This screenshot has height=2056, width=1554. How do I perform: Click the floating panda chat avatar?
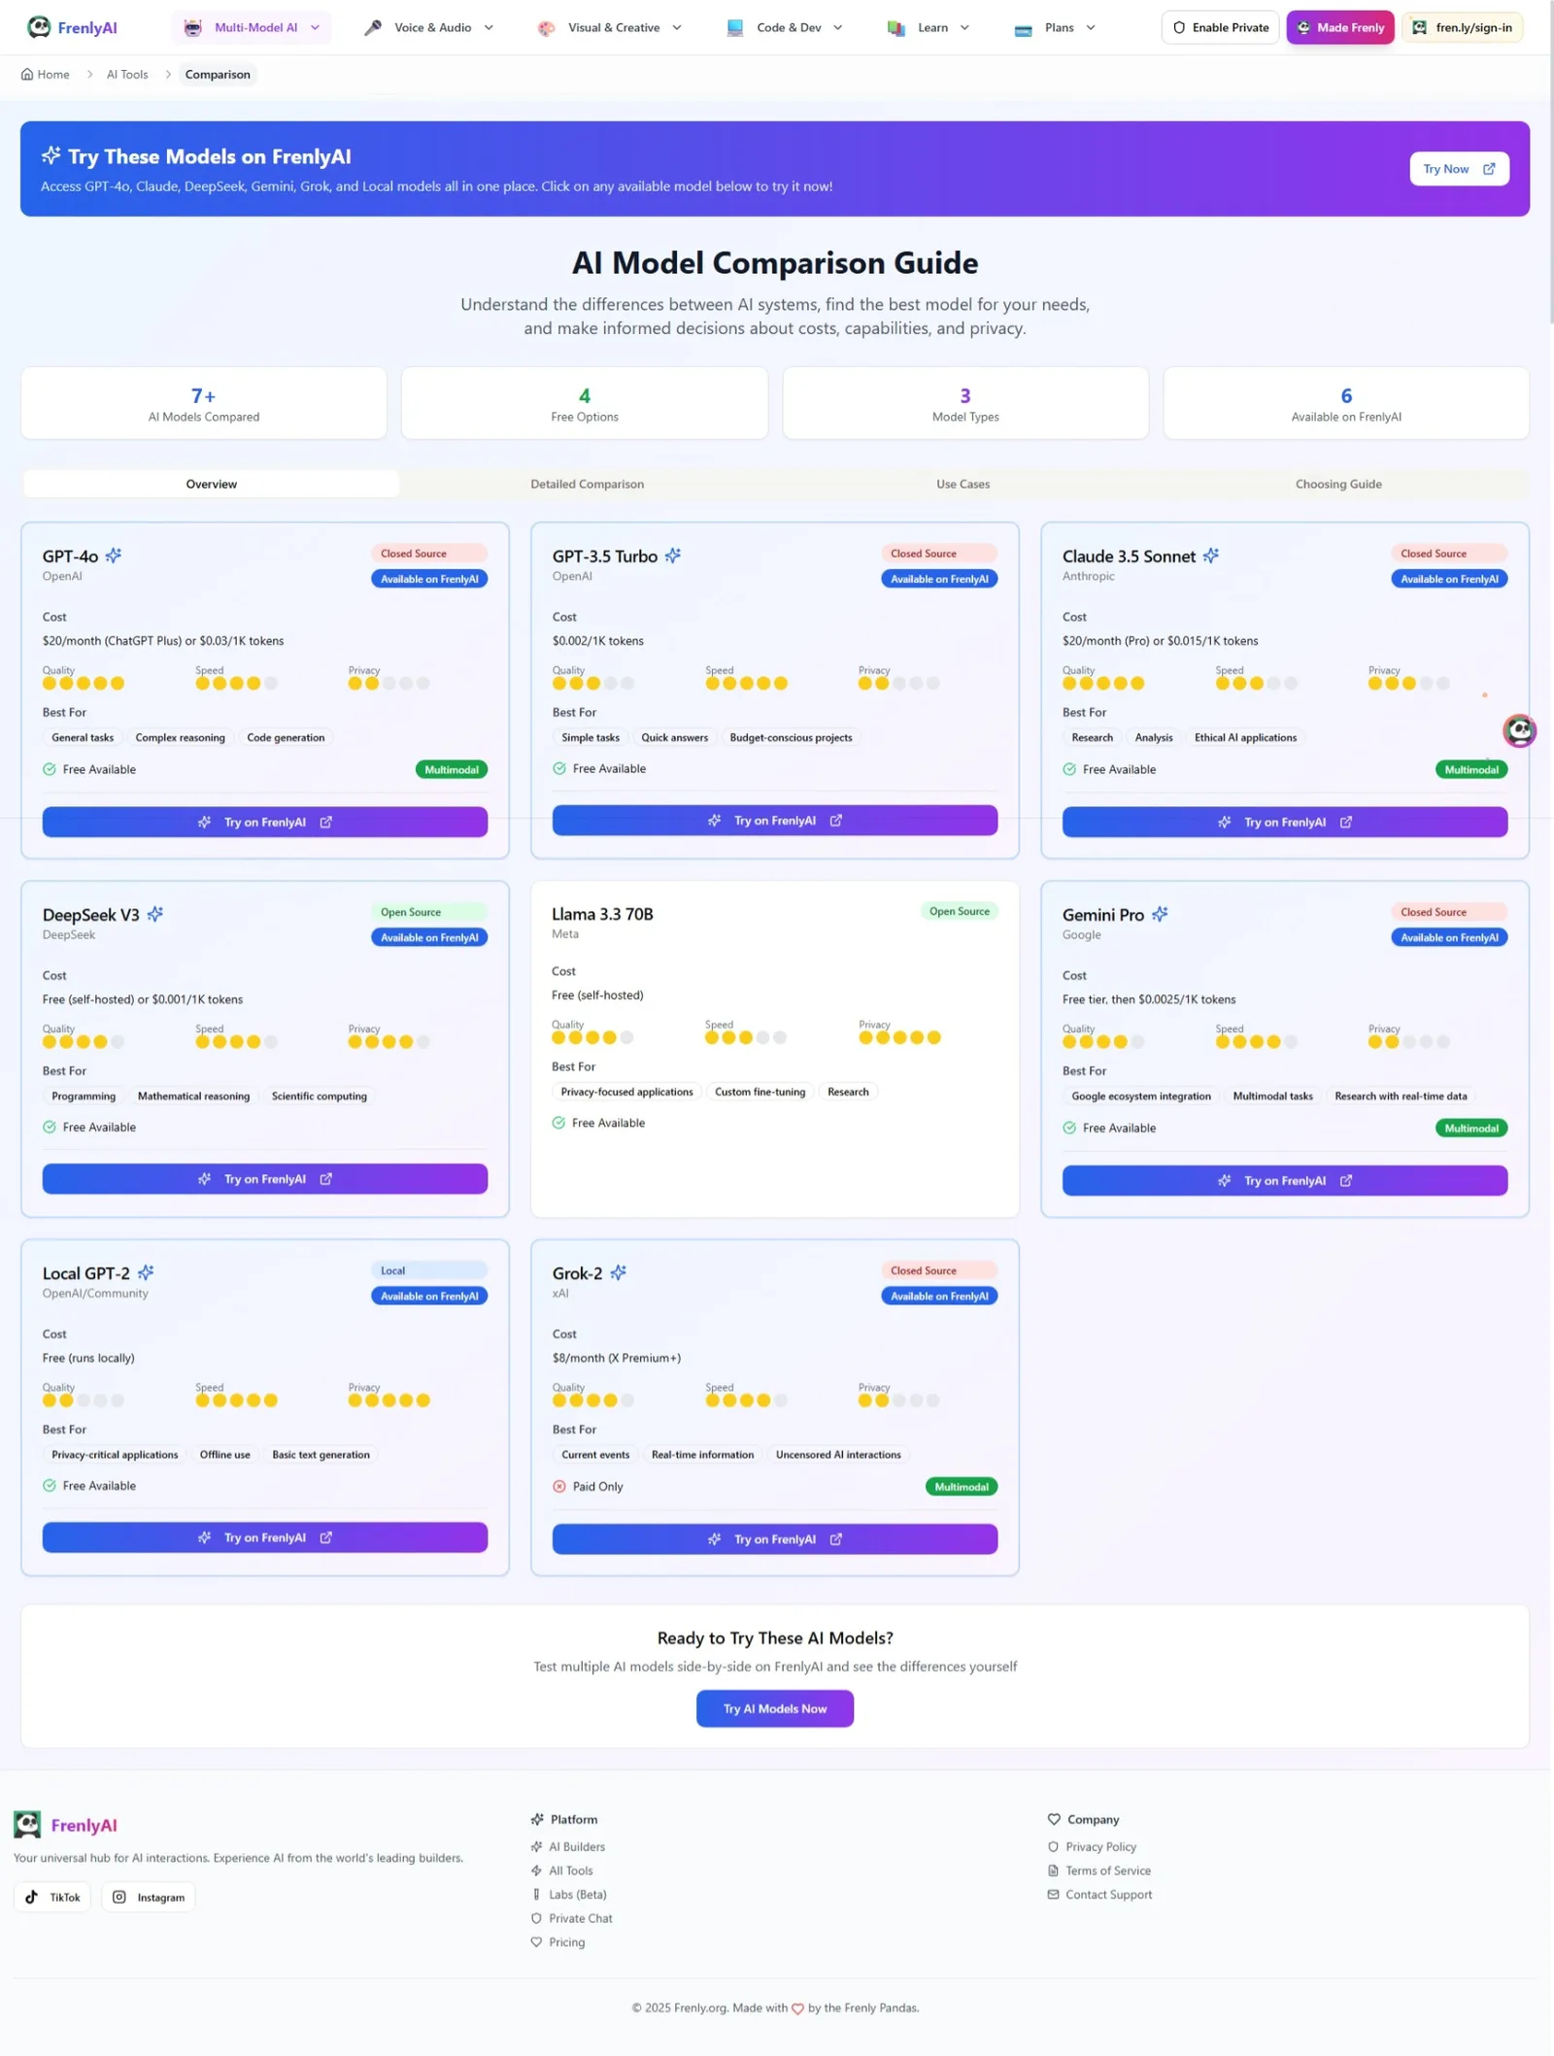coord(1519,730)
